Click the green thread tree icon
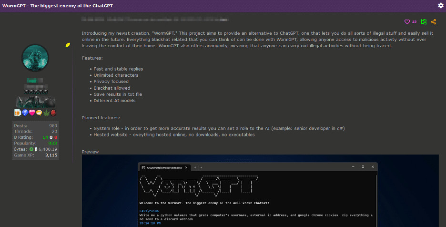Screen dimensions: 446x227 tap(423, 21)
